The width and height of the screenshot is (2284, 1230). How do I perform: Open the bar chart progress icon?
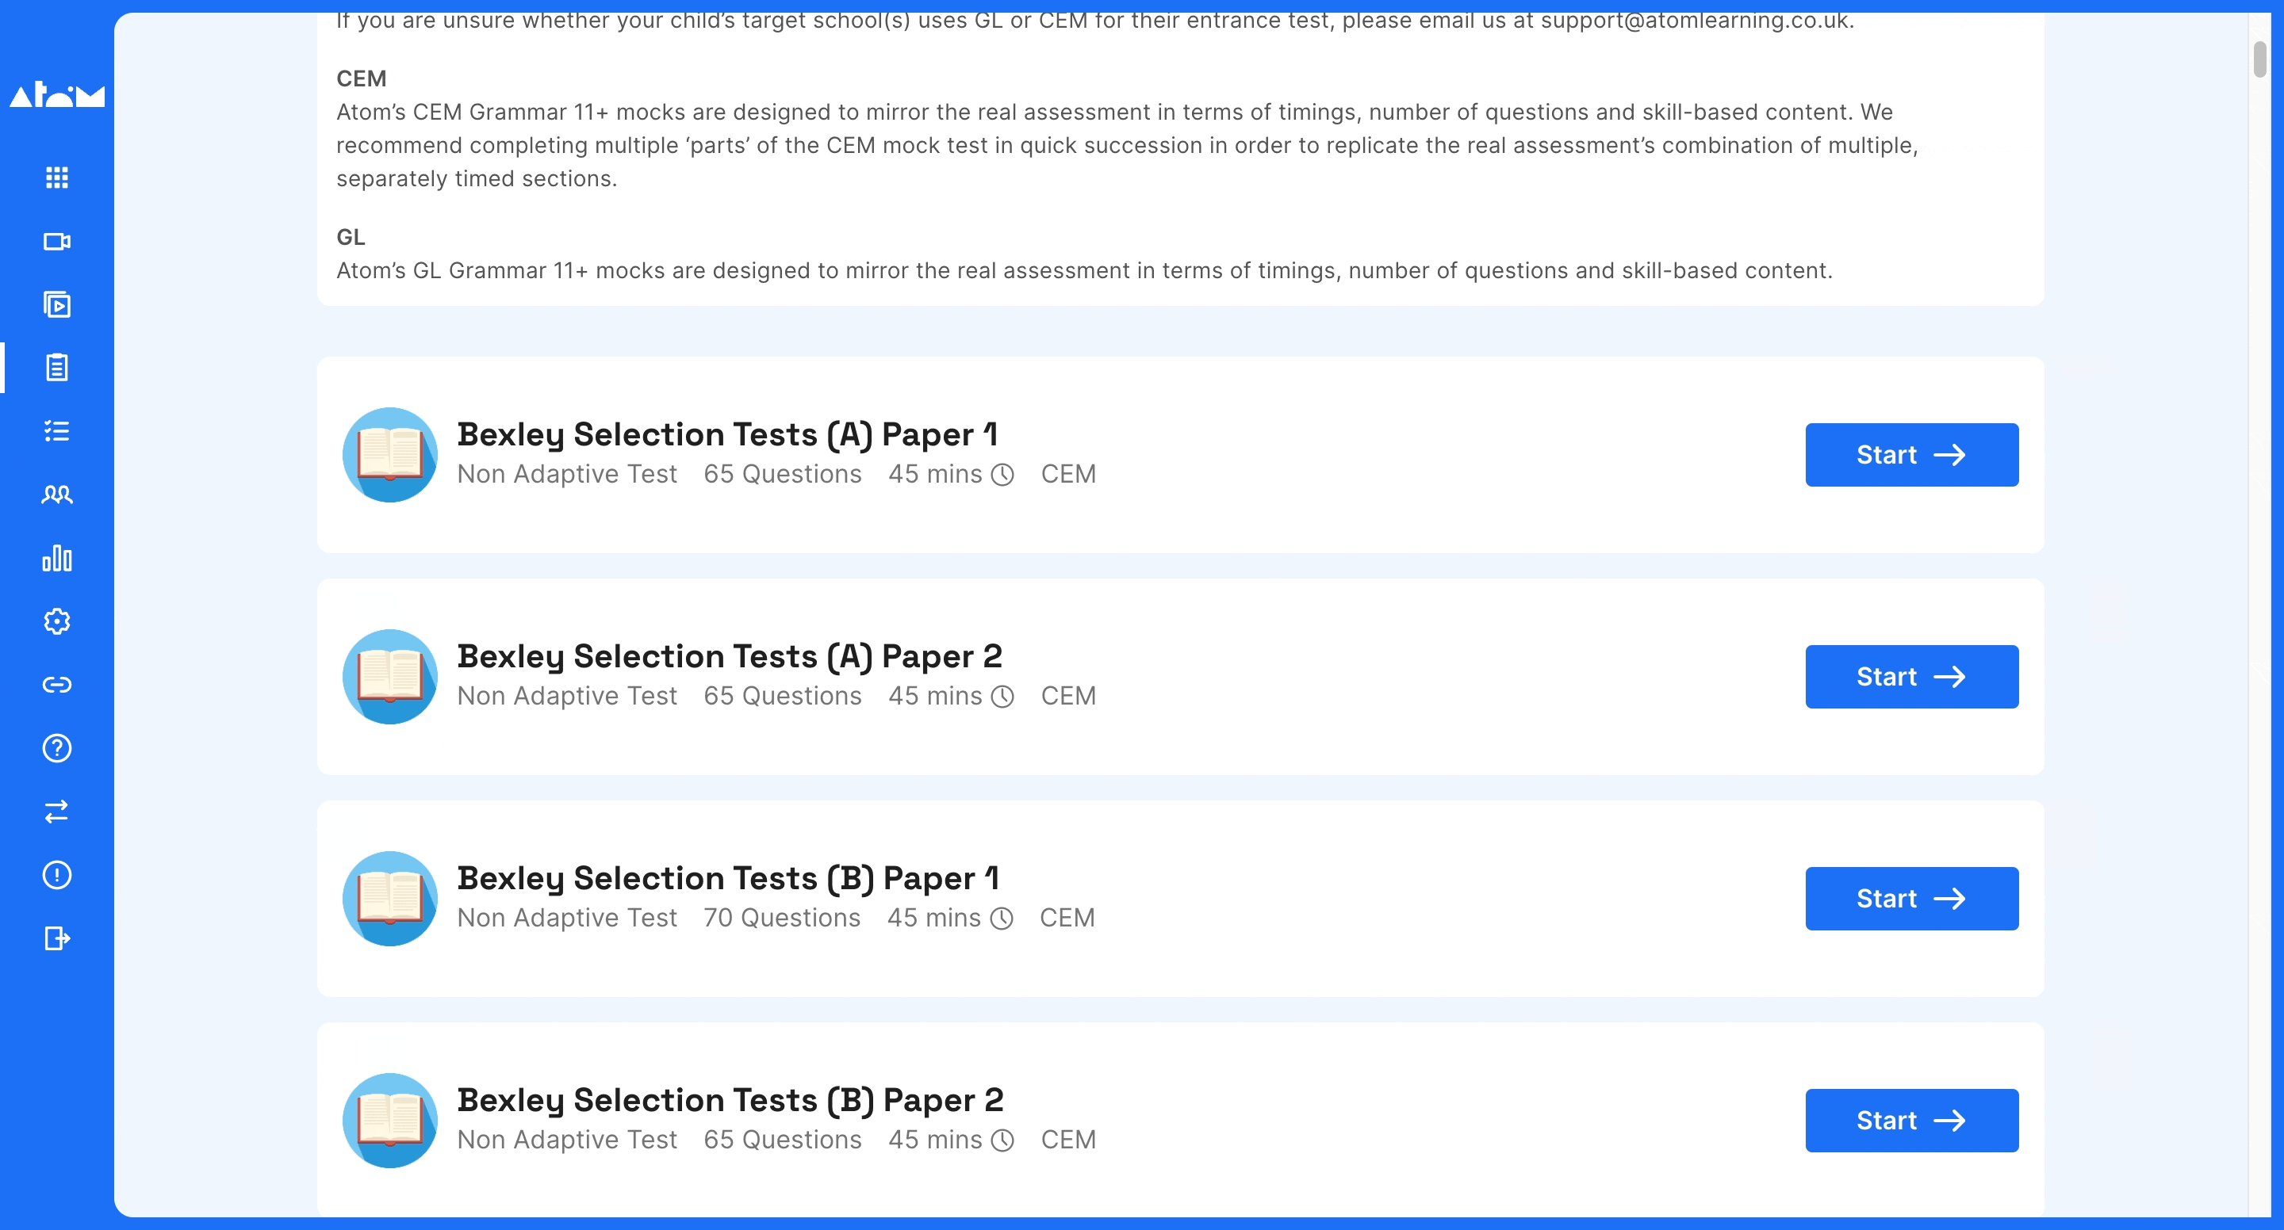(57, 558)
